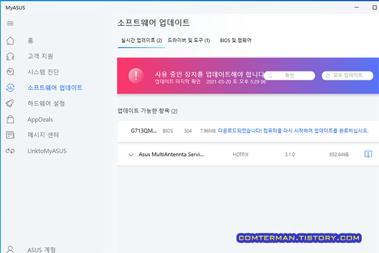Maximize the MyASUS window
Viewport: 379px width, 253px height.
click(375, 8)
